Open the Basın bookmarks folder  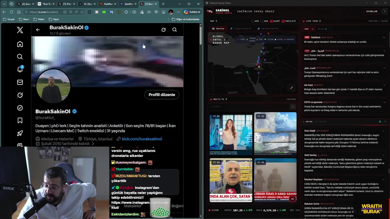coord(24,19)
